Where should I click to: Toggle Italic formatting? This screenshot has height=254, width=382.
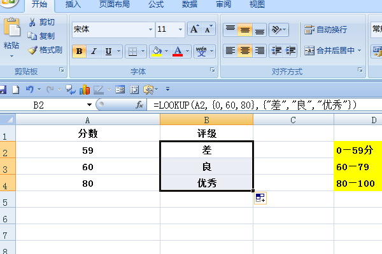tap(94, 51)
